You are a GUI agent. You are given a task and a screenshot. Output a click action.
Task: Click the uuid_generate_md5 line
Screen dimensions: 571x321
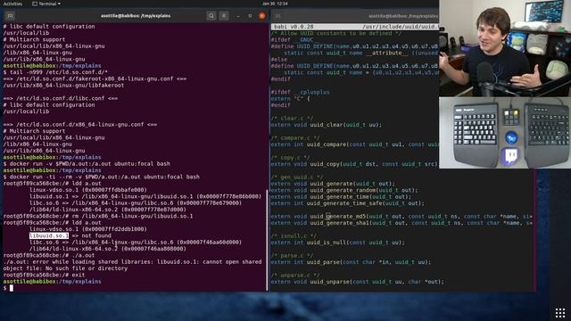pyautogui.click(x=401, y=217)
